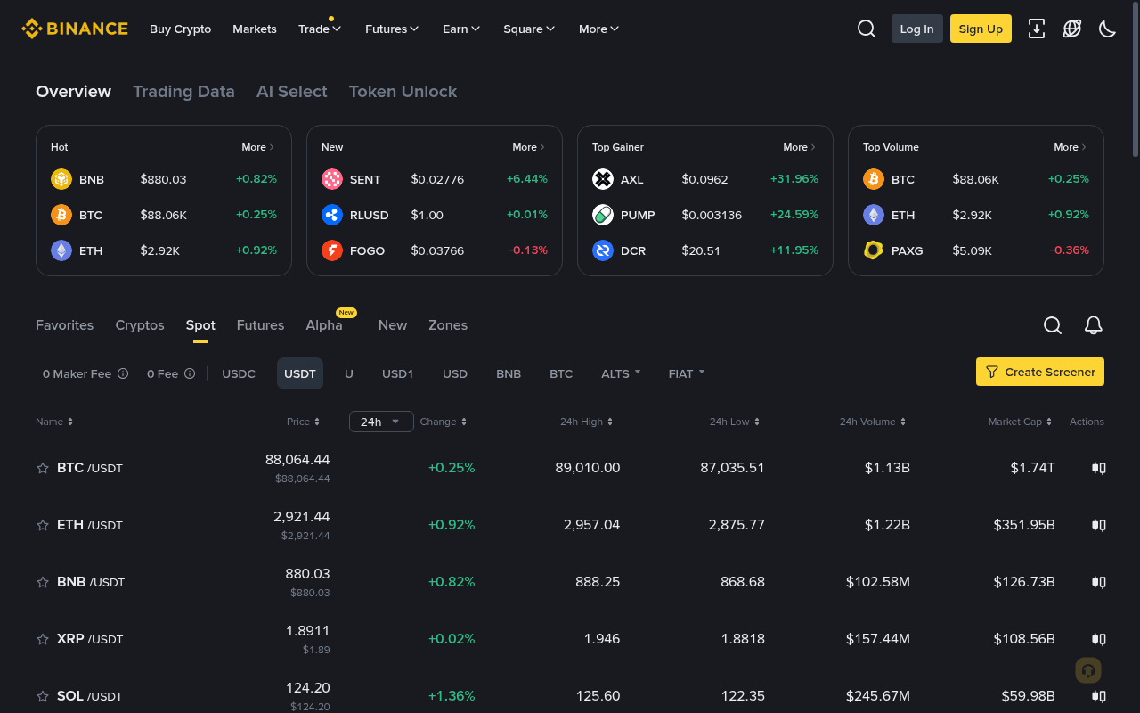Favorite SOL/USDT with the star
Screen dimensions: 1140x713
[42, 696]
